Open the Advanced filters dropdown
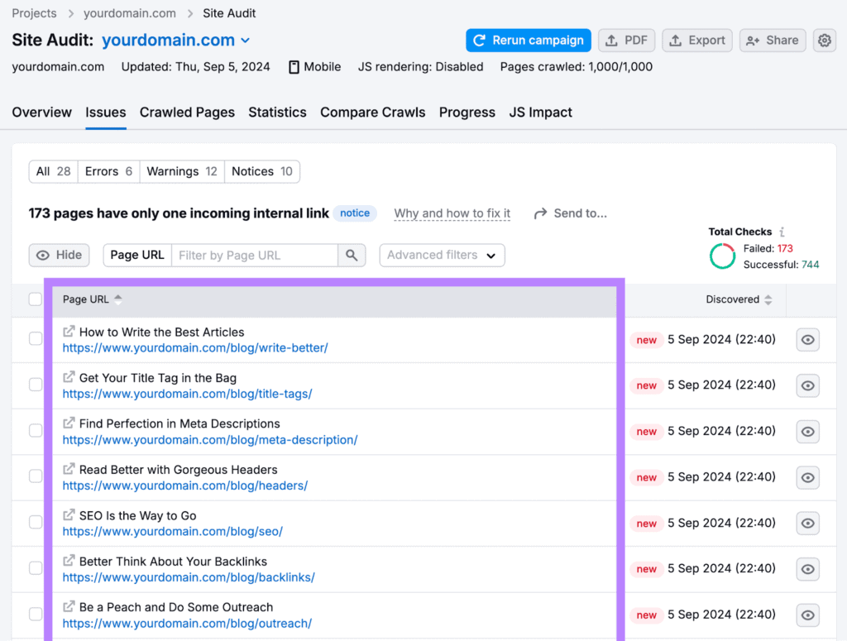The image size is (847, 641). pyautogui.click(x=442, y=256)
